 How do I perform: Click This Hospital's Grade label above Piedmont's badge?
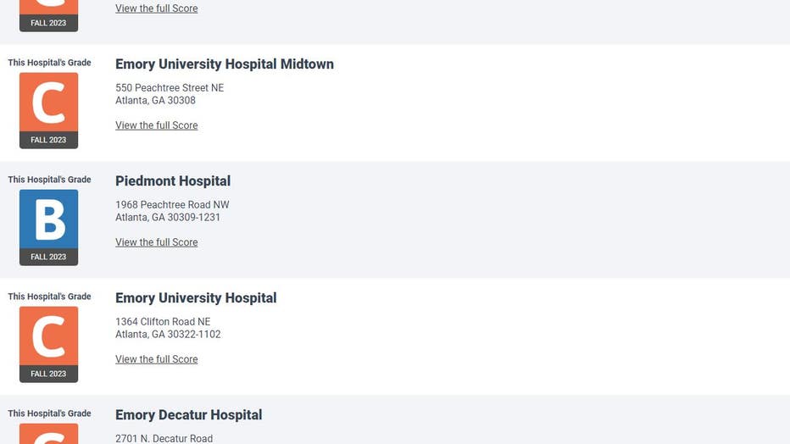click(49, 180)
